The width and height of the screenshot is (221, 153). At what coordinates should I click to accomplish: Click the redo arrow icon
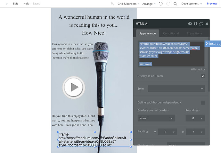[x=168, y=4]
